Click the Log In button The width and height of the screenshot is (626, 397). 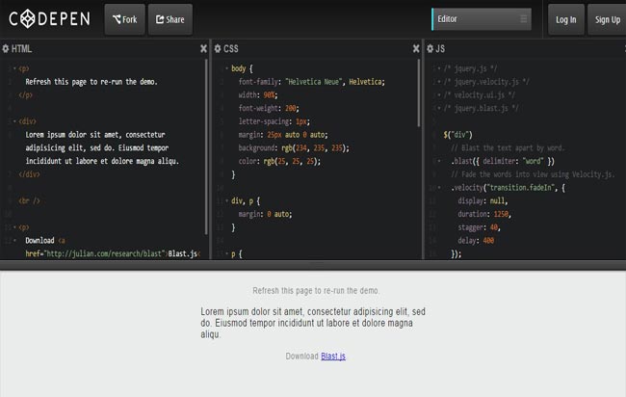[x=565, y=19]
